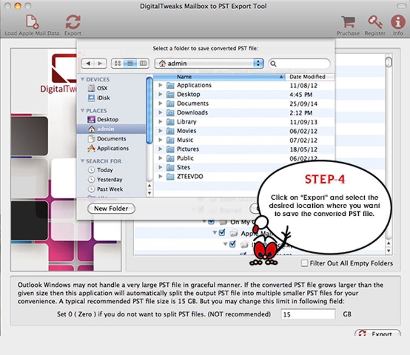This screenshot has height=355, width=410.
Task: Toggle the Apple Mail checkbox in tree
Action: tap(222, 232)
